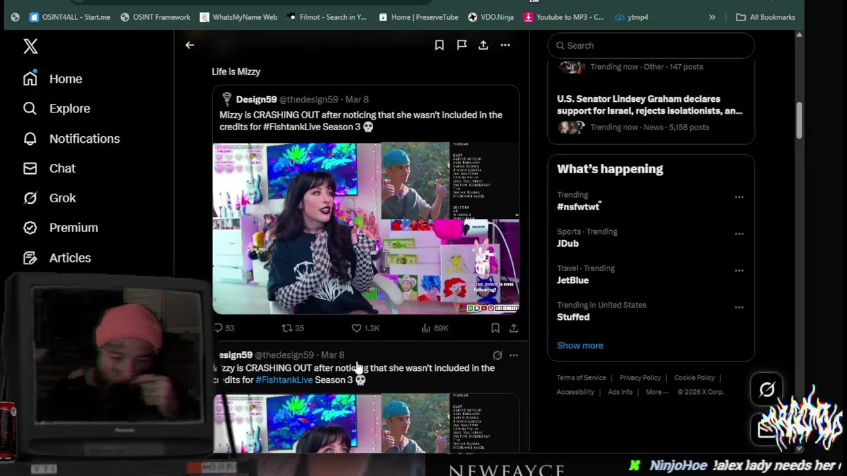Open options for the #nsfwtwt trend
The height and width of the screenshot is (476, 847).
(739, 197)
